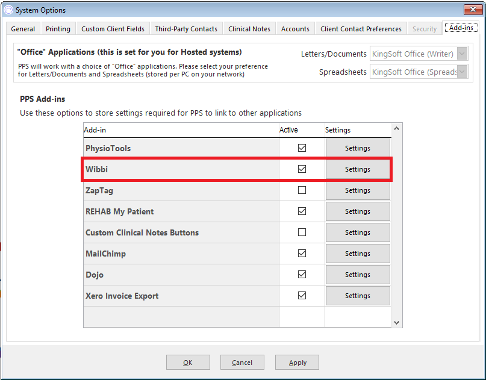This screenshot has height=380, width=486.
Task: Select the Wibbi add-in name
Action: (x=97, y=169)
